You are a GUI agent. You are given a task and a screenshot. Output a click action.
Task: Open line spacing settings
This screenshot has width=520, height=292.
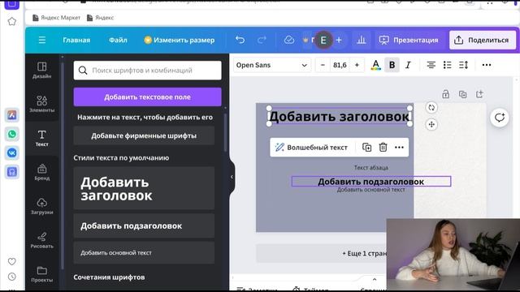[x=464, y=65]
